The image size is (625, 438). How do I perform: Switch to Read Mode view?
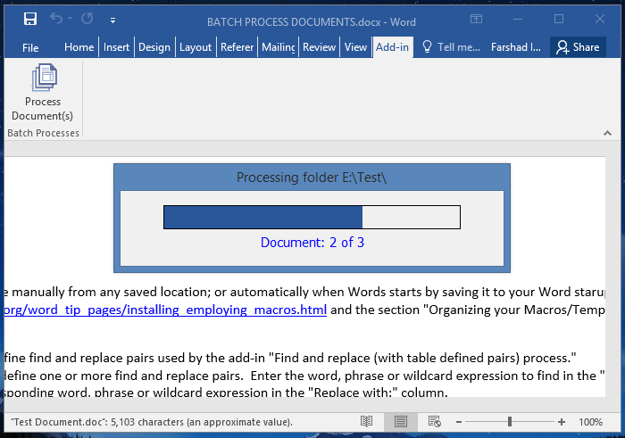pyautogui.click(x=367, y=421)
